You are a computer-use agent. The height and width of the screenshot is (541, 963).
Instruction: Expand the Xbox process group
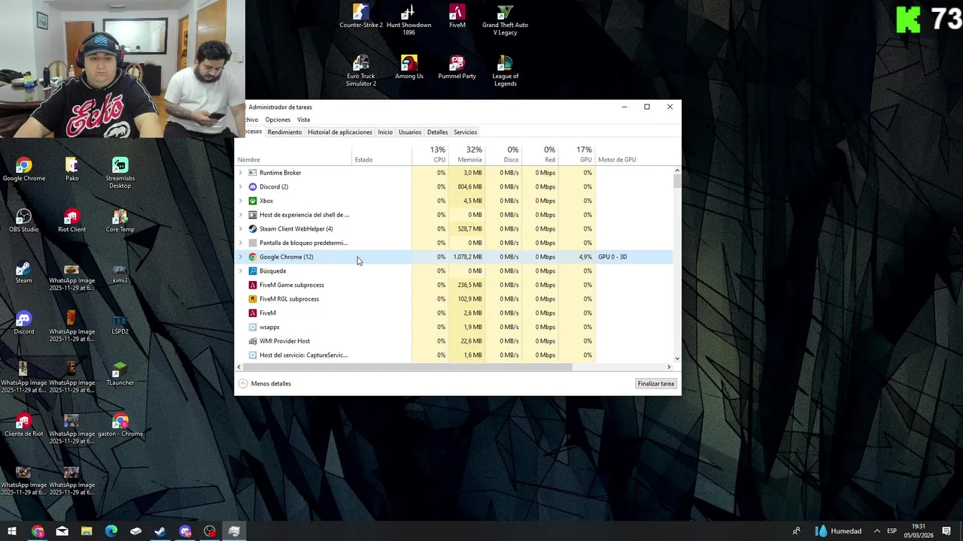point(240,201)
